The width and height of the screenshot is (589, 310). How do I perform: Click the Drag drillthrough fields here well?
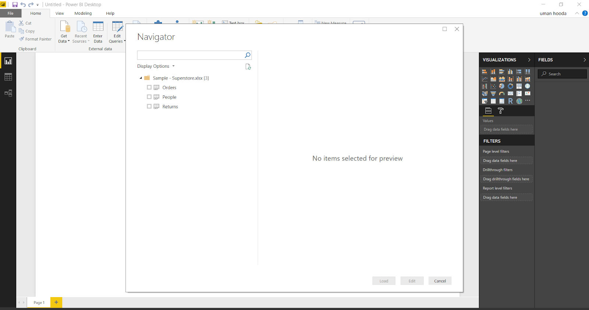[x=507, y=179]
